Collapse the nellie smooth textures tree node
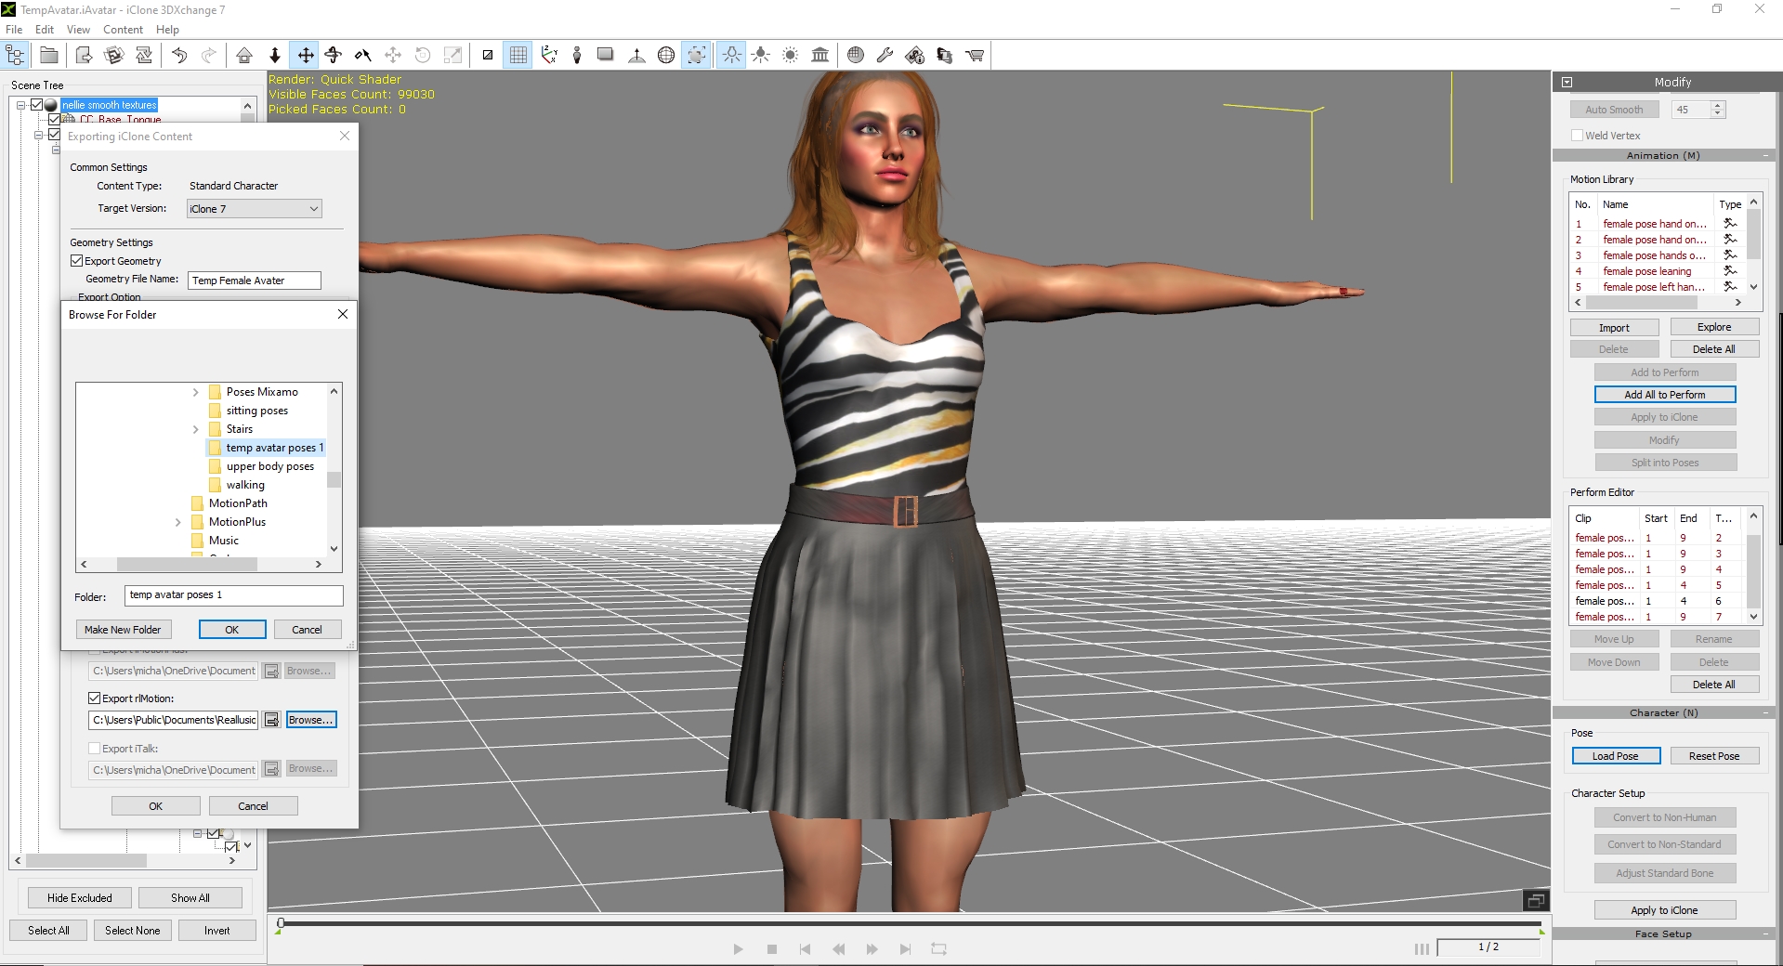1783x966 pixels. click(x=20, y=105)
